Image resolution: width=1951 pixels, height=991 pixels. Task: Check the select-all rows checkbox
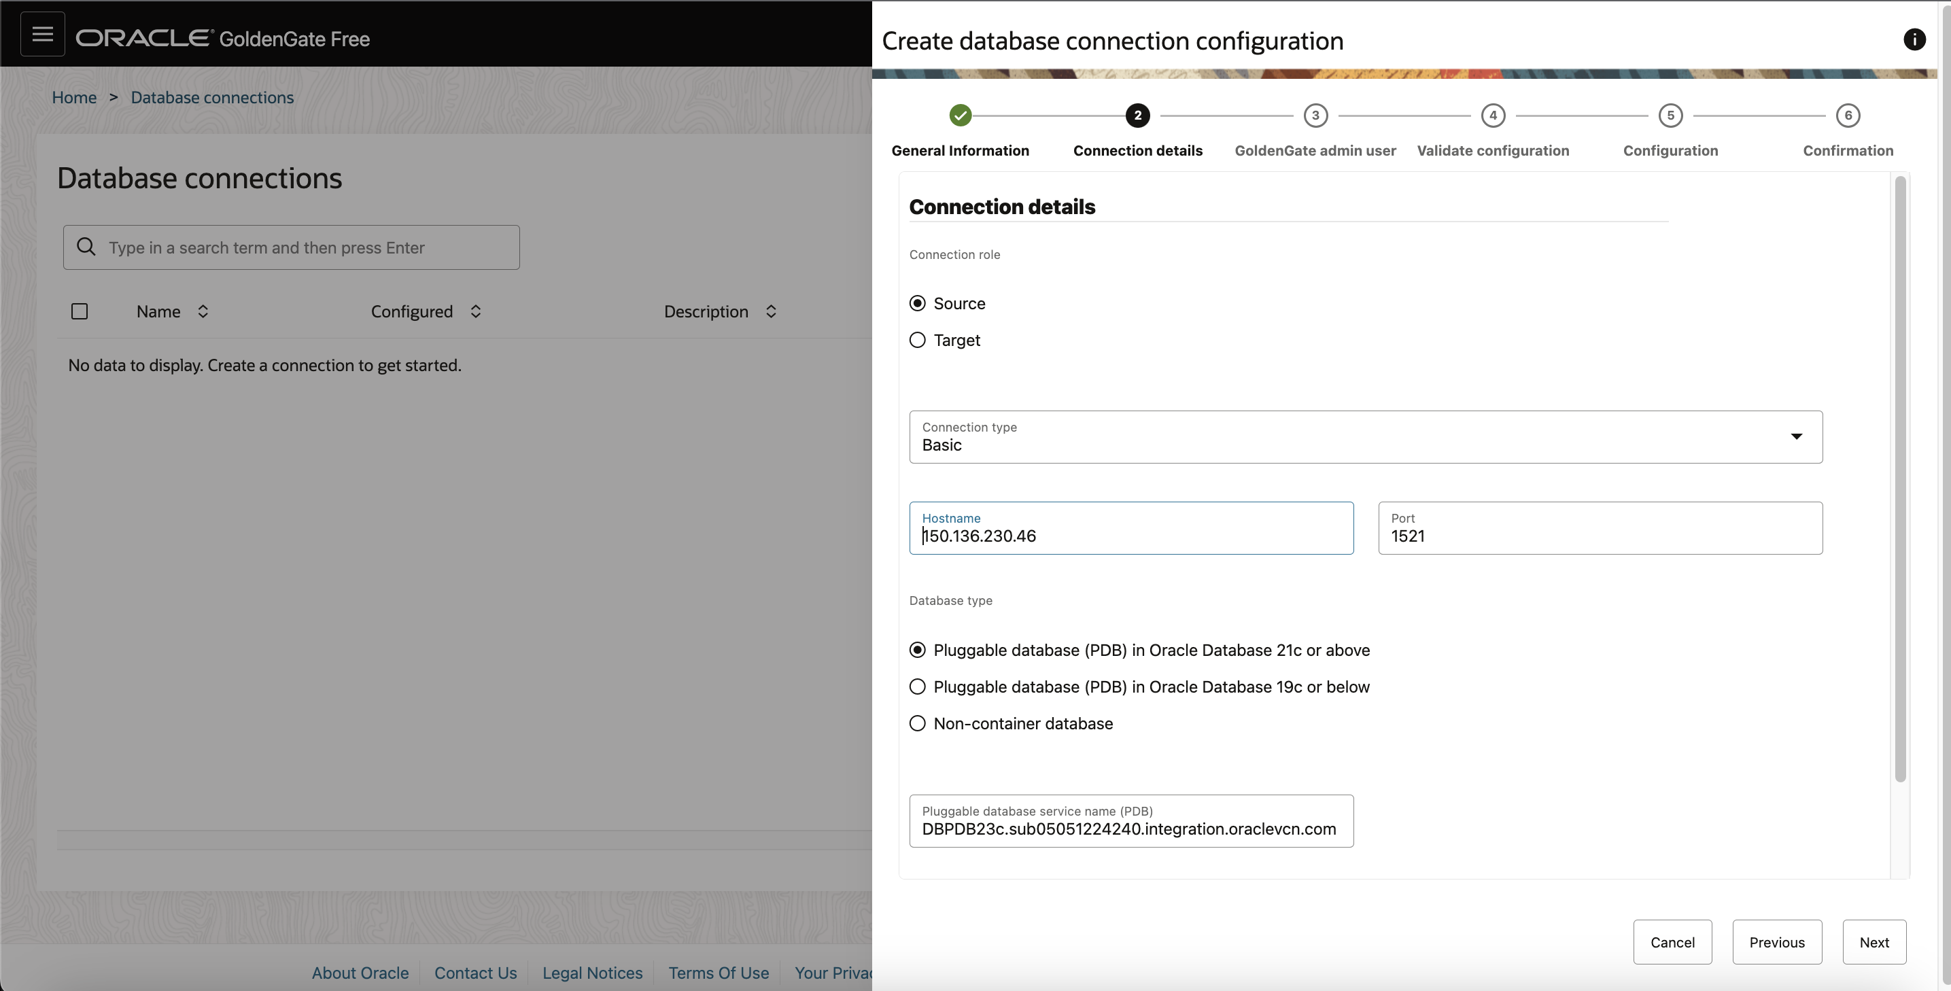pos(80,311)
